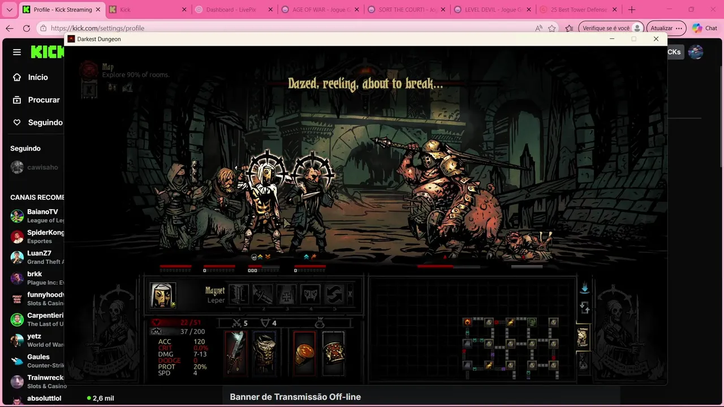The height and width of the screenshot is (407, 724).
Task: Click the 22 / 51 health value
Action: pos(191,323)
